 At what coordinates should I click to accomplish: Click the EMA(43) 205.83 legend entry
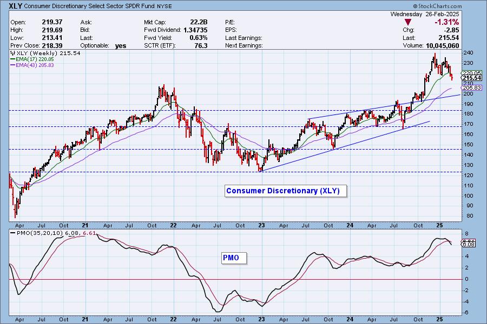tap(32, 65)
